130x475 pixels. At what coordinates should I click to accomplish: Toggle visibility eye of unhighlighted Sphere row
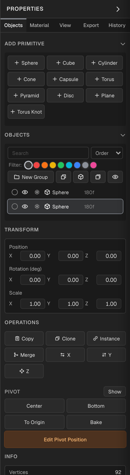coord(25,192)
